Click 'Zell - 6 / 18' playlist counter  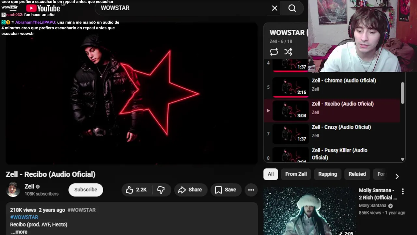tap(281, 41)
